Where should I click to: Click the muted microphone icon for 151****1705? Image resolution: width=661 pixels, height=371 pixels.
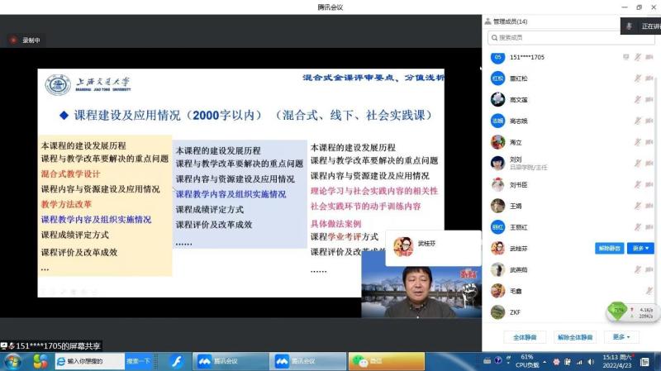click(637, 57)
